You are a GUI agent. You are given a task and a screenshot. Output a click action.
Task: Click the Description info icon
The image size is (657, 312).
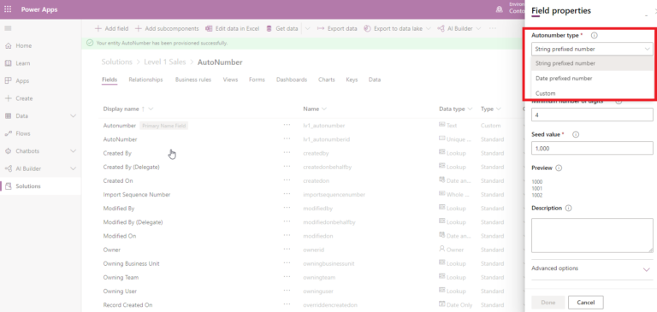tap(568, 208)
